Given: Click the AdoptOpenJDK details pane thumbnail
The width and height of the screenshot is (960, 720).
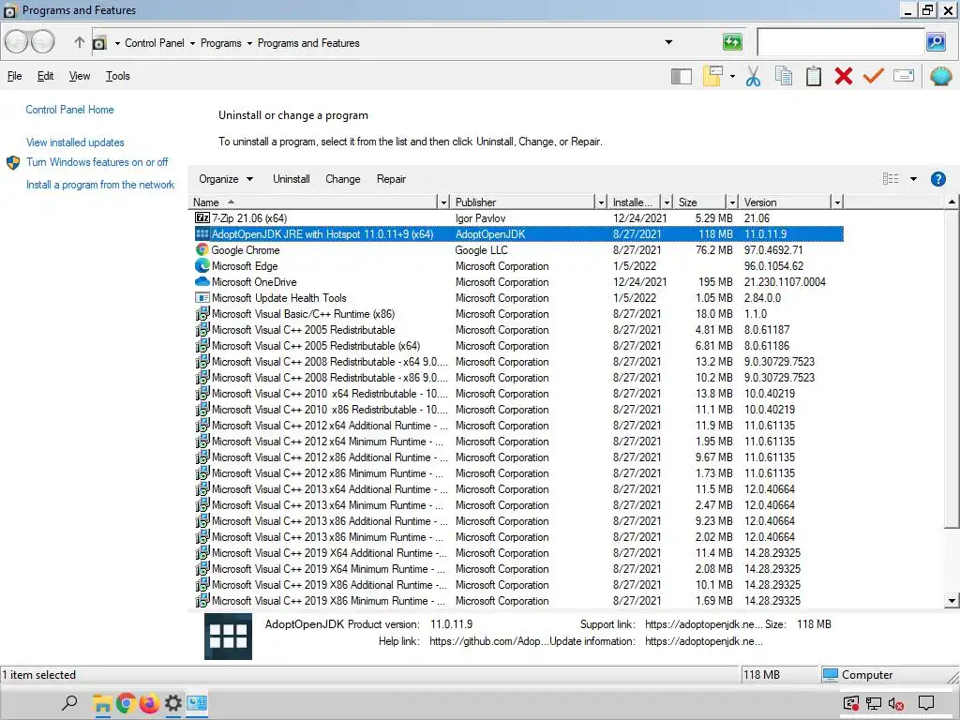Looking at the screenshot, I should (229, 637).
